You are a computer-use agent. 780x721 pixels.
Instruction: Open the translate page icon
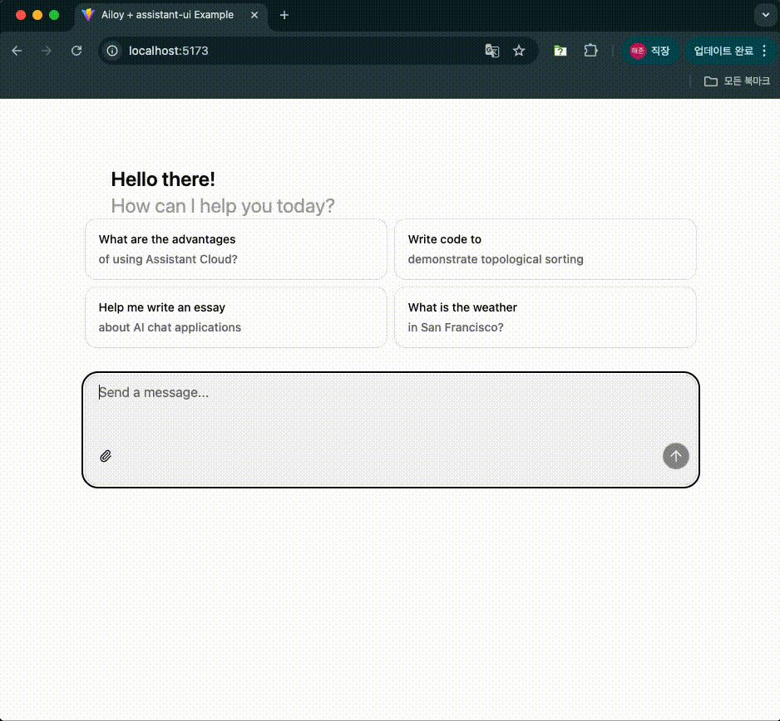click(x=492, y=51)
